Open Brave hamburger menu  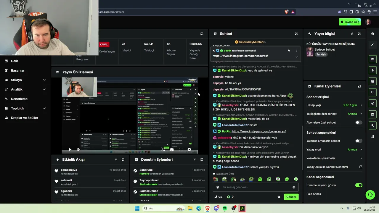pos(375,12)
